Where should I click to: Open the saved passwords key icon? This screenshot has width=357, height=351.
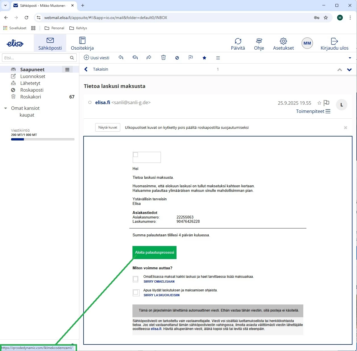(317, 18)
